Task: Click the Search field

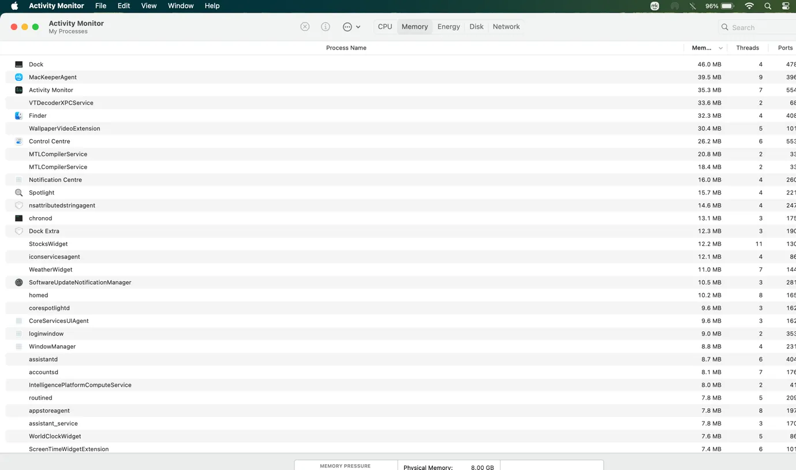Action: click(x=757, y=27)
